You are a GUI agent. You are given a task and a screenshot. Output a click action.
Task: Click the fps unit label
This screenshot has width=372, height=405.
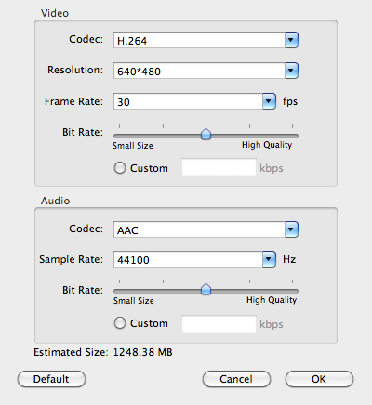click(x=290, y=101)
